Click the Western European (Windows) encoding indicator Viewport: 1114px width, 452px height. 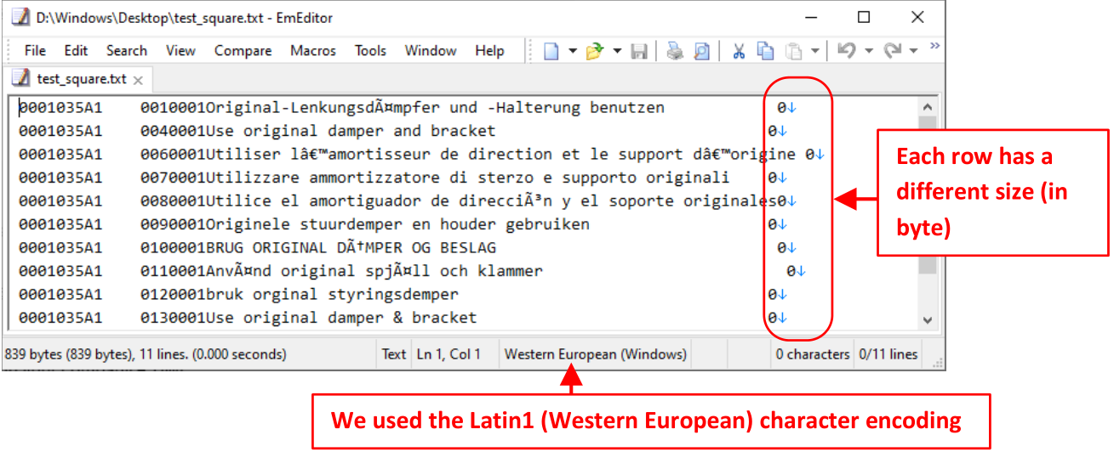coord(595,354)
